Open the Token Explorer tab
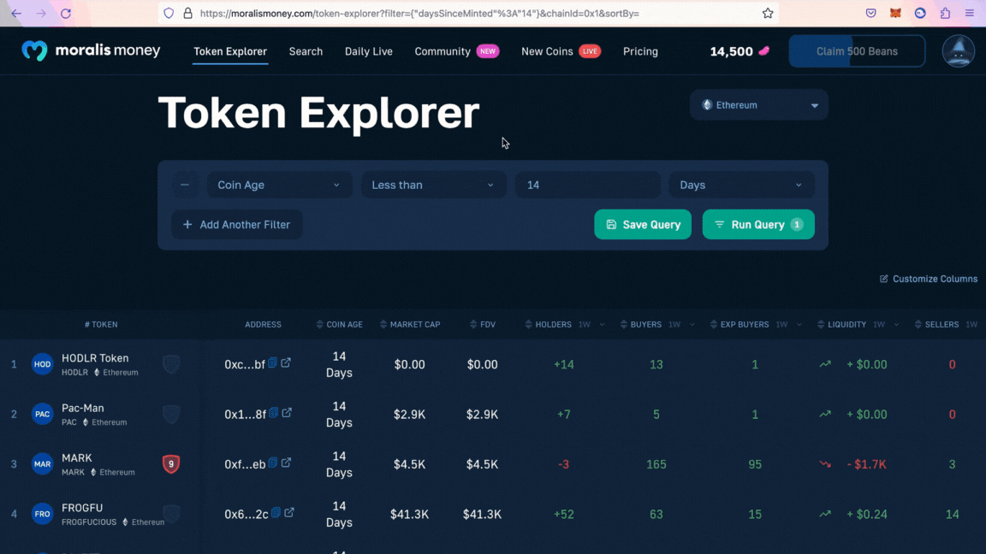 coord(230,51)
